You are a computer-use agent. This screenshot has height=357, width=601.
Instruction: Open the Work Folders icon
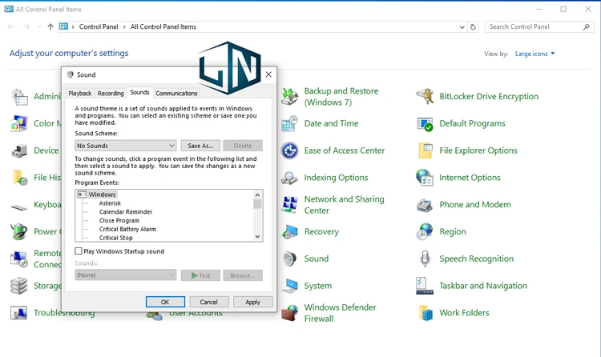click(425, 313)
